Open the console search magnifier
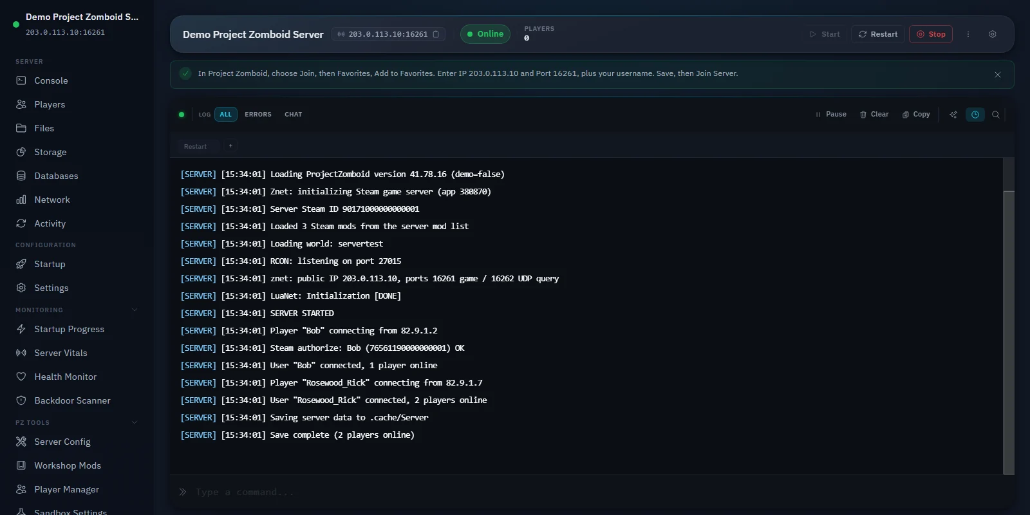Image resolution: width=1030 pixels, height=515 pixels. (996, 115)
